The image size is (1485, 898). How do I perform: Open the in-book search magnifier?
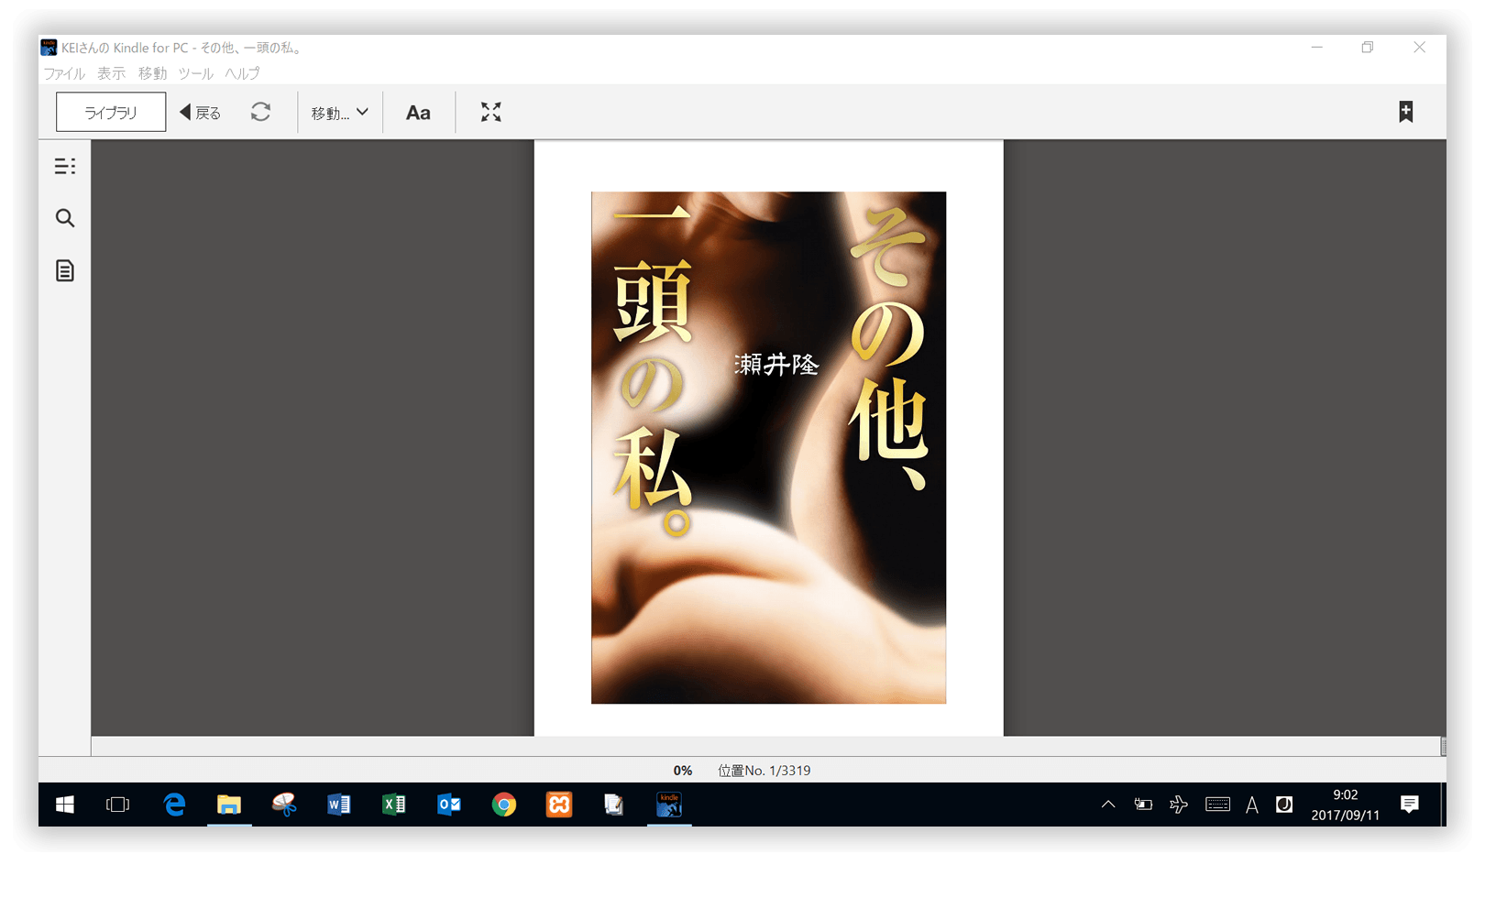click(x=64, y=218)
